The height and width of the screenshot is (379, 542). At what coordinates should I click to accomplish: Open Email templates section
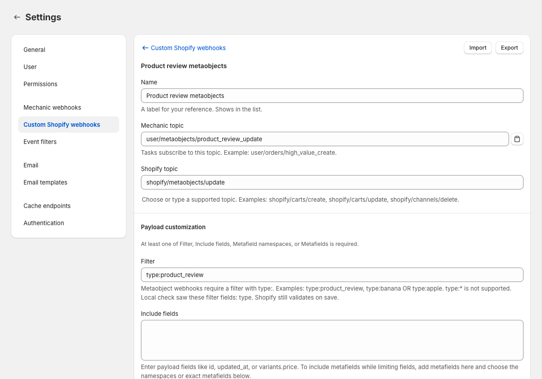[69, 182]
